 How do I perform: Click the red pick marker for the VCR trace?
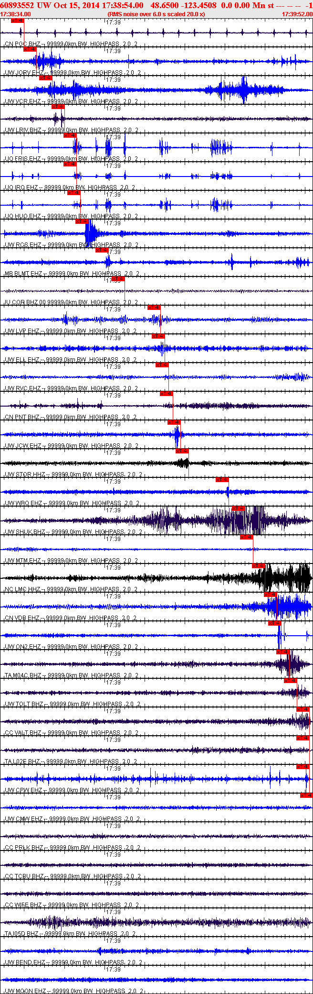pyautogui.click(x=45, y=78)
